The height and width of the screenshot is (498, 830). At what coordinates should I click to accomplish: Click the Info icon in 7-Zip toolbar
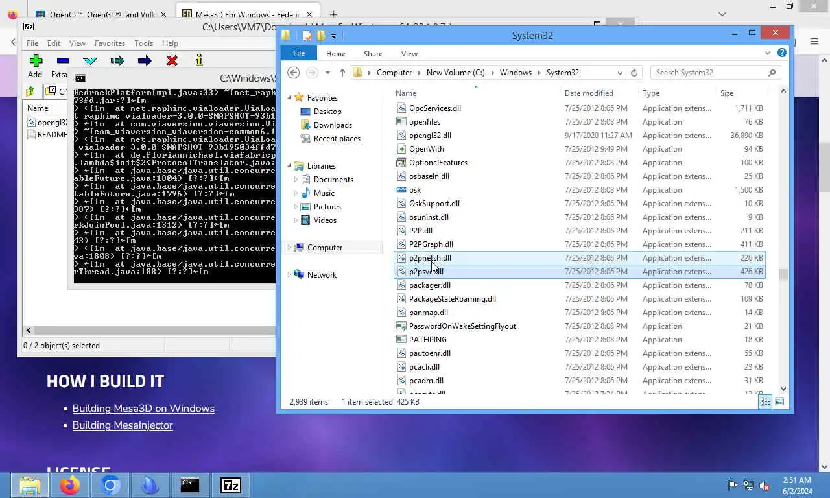199,60
